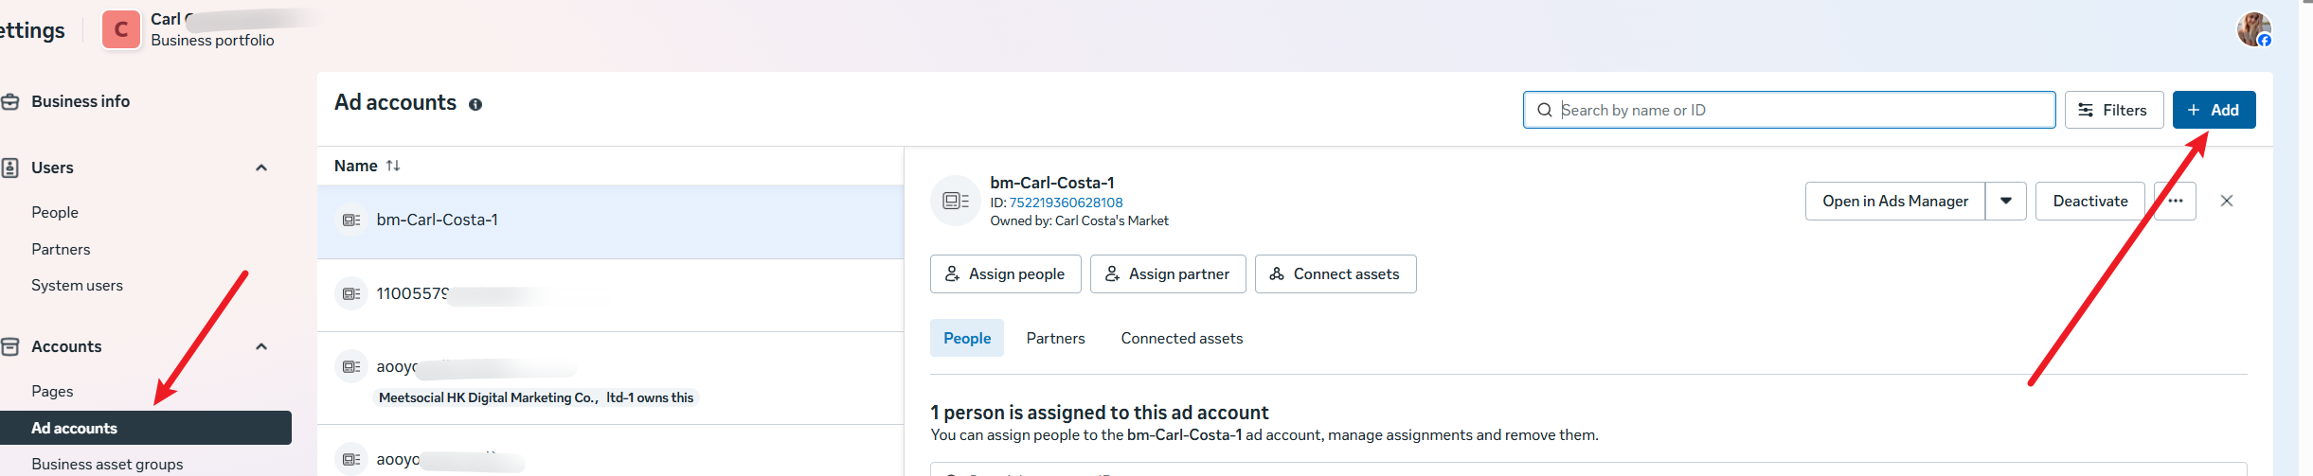Close the bm-Carl-Costa-1 details panel
Image resolution: width=2313 pixels, height=476 pixels.
[x=2227, y=201]
